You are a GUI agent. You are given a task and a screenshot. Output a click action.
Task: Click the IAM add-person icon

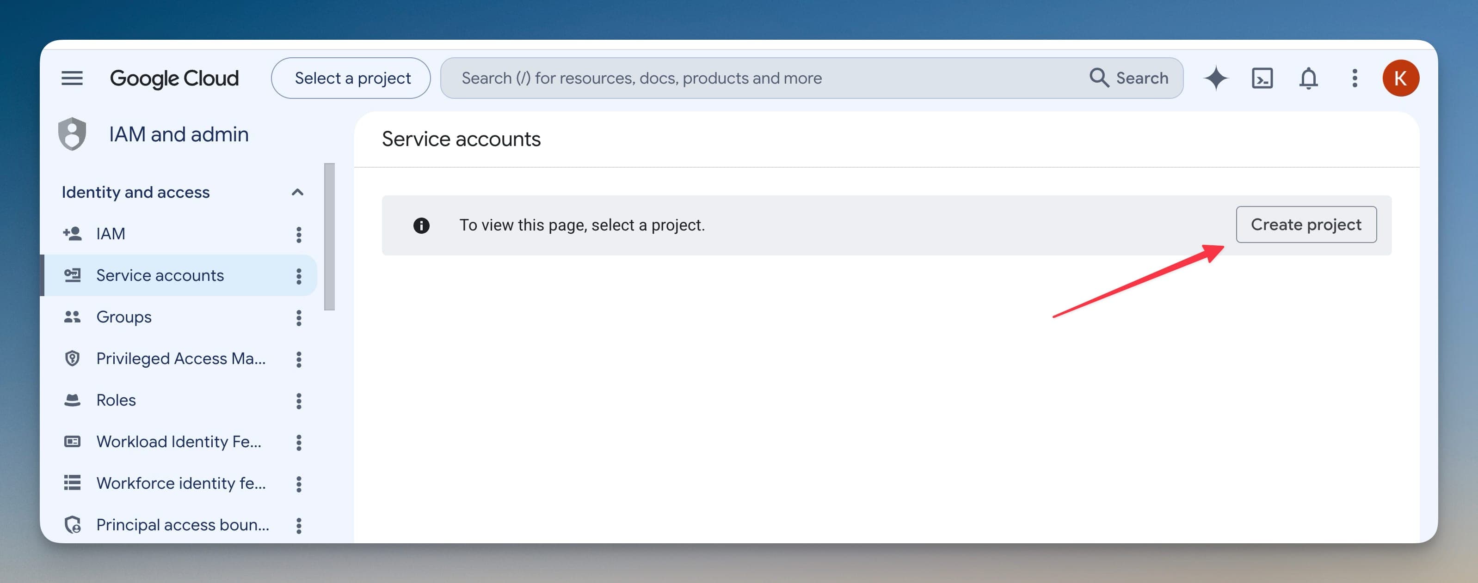[x=72, y=233]
